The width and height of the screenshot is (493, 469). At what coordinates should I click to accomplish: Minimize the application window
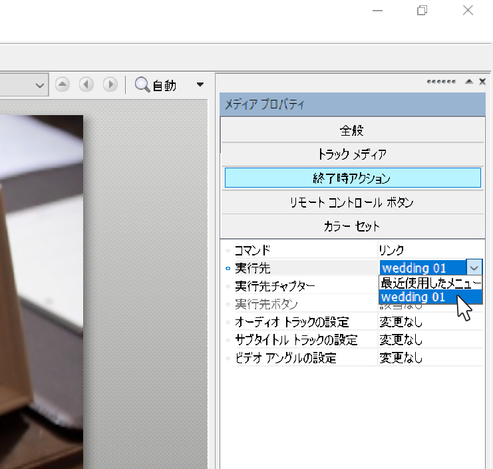click(x=377, y=11)
